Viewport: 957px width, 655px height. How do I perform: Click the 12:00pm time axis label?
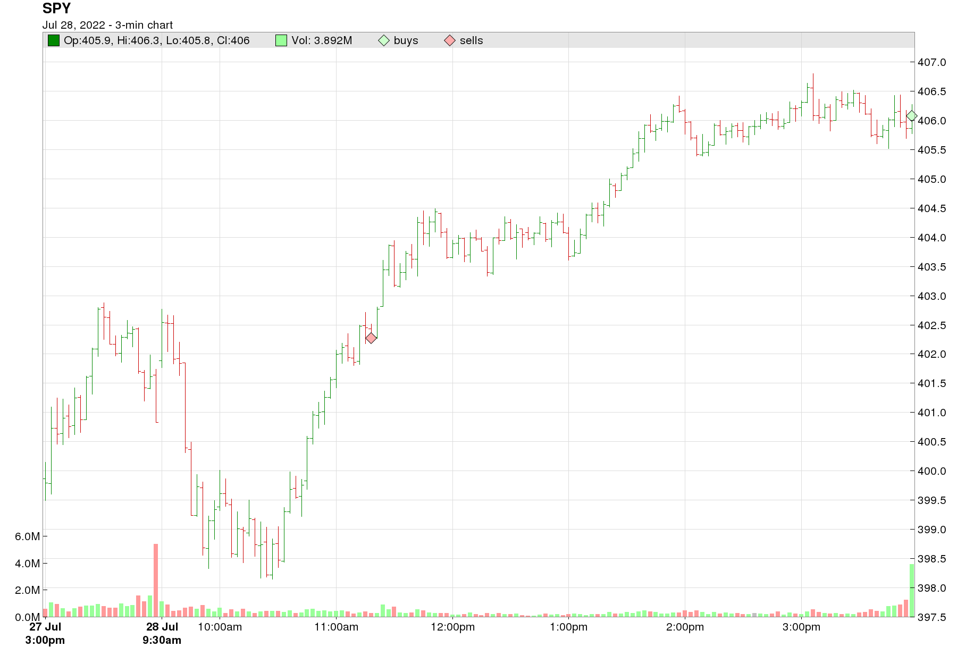pos(453,627)
